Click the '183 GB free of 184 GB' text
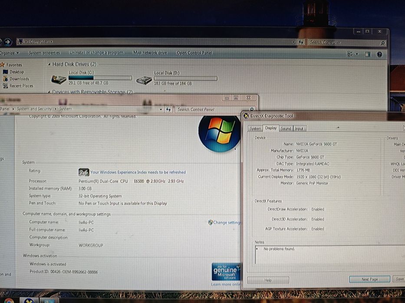This screenshot has width=405, height=303. (x=173, y=84)
